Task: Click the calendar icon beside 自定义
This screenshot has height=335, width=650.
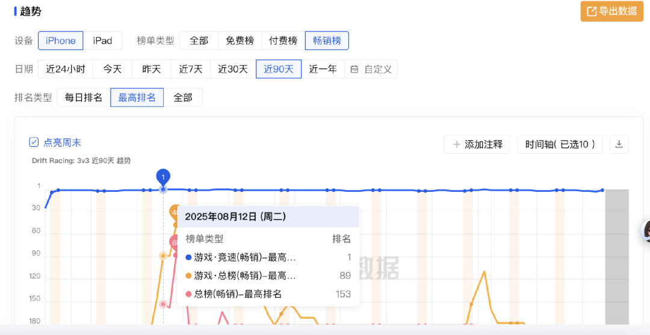Action: tap(354, 69)
